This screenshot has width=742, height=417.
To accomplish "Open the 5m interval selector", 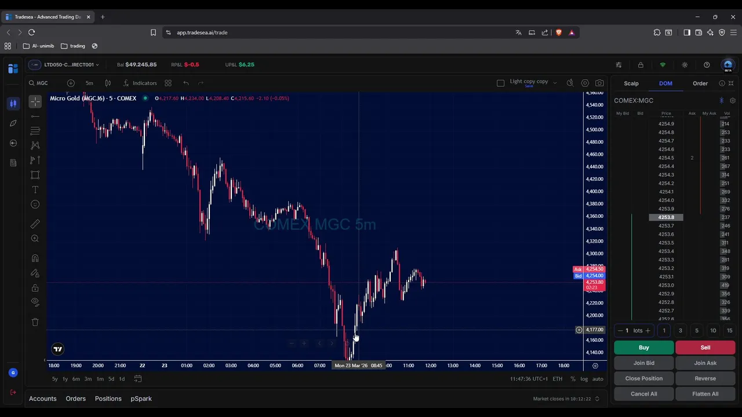I will [89, 83].
